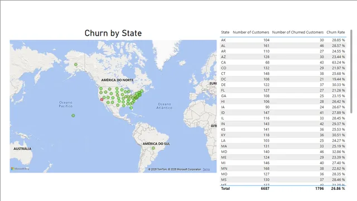Select the GA state cell
Screen dimensions: 357x201
[224, 95]
